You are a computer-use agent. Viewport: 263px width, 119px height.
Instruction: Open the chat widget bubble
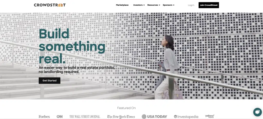pyautogui.click(x=257, y=112)
